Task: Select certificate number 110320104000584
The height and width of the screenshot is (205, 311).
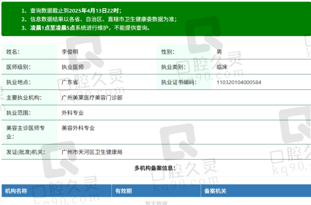Action: click(239, 82)
